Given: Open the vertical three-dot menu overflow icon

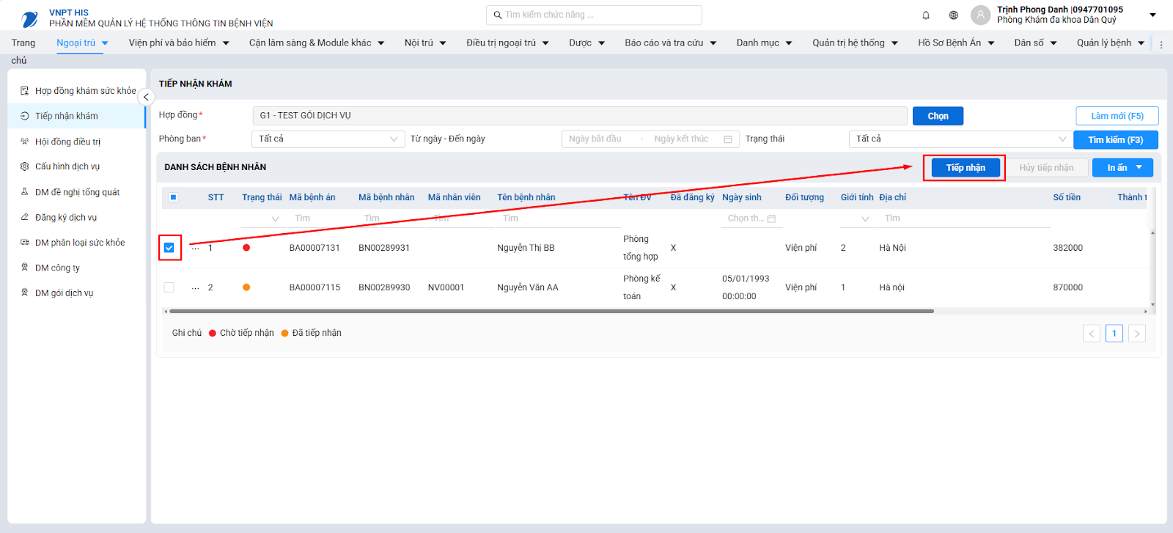Looking at the screenshot, I should pyautogui.click(x=1161, y=45).
